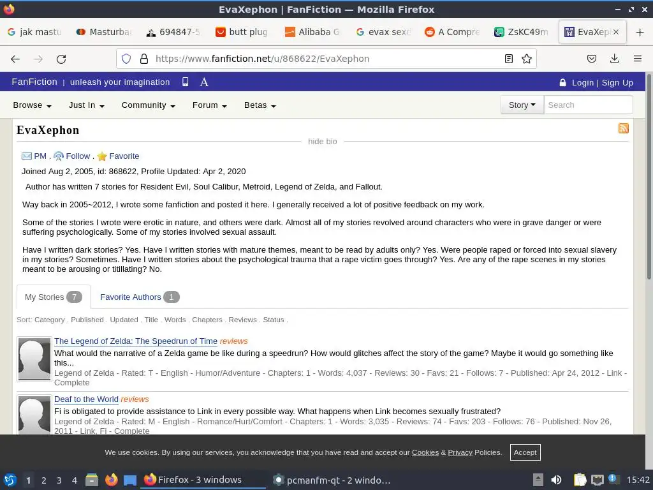Select the My Stories tab
The width and height of the screenshot is (653, 490).
pos(54,297)
